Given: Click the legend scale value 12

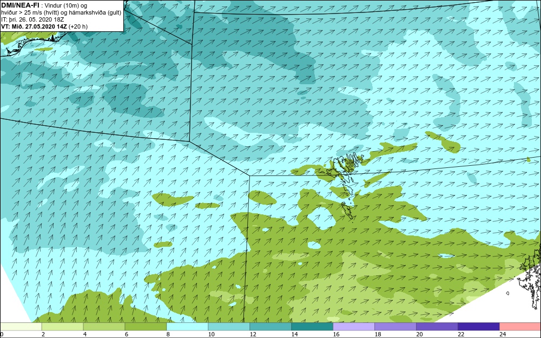Looking at the screenshot, I should coord(253,334).
